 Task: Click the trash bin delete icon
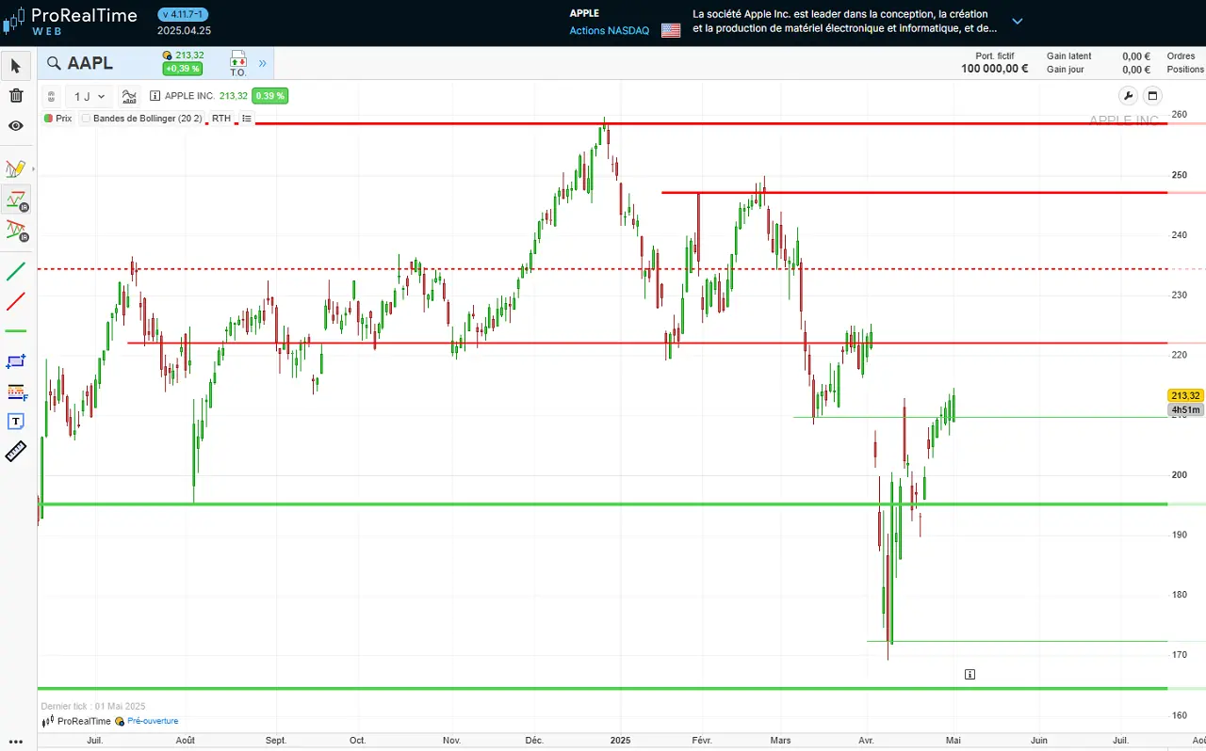click(15, 95)
